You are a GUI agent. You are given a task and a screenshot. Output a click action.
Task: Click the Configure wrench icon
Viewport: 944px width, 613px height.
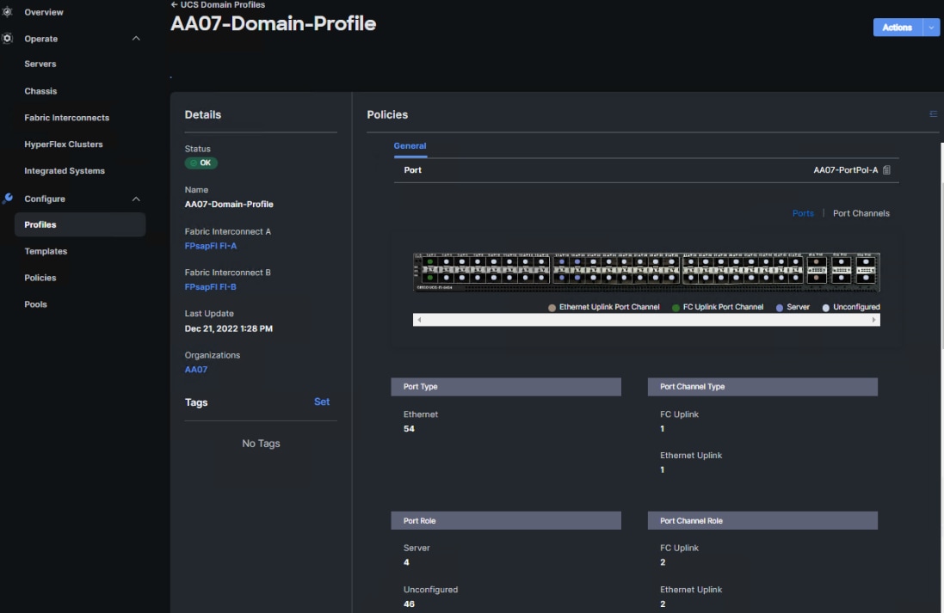[7, 198]
